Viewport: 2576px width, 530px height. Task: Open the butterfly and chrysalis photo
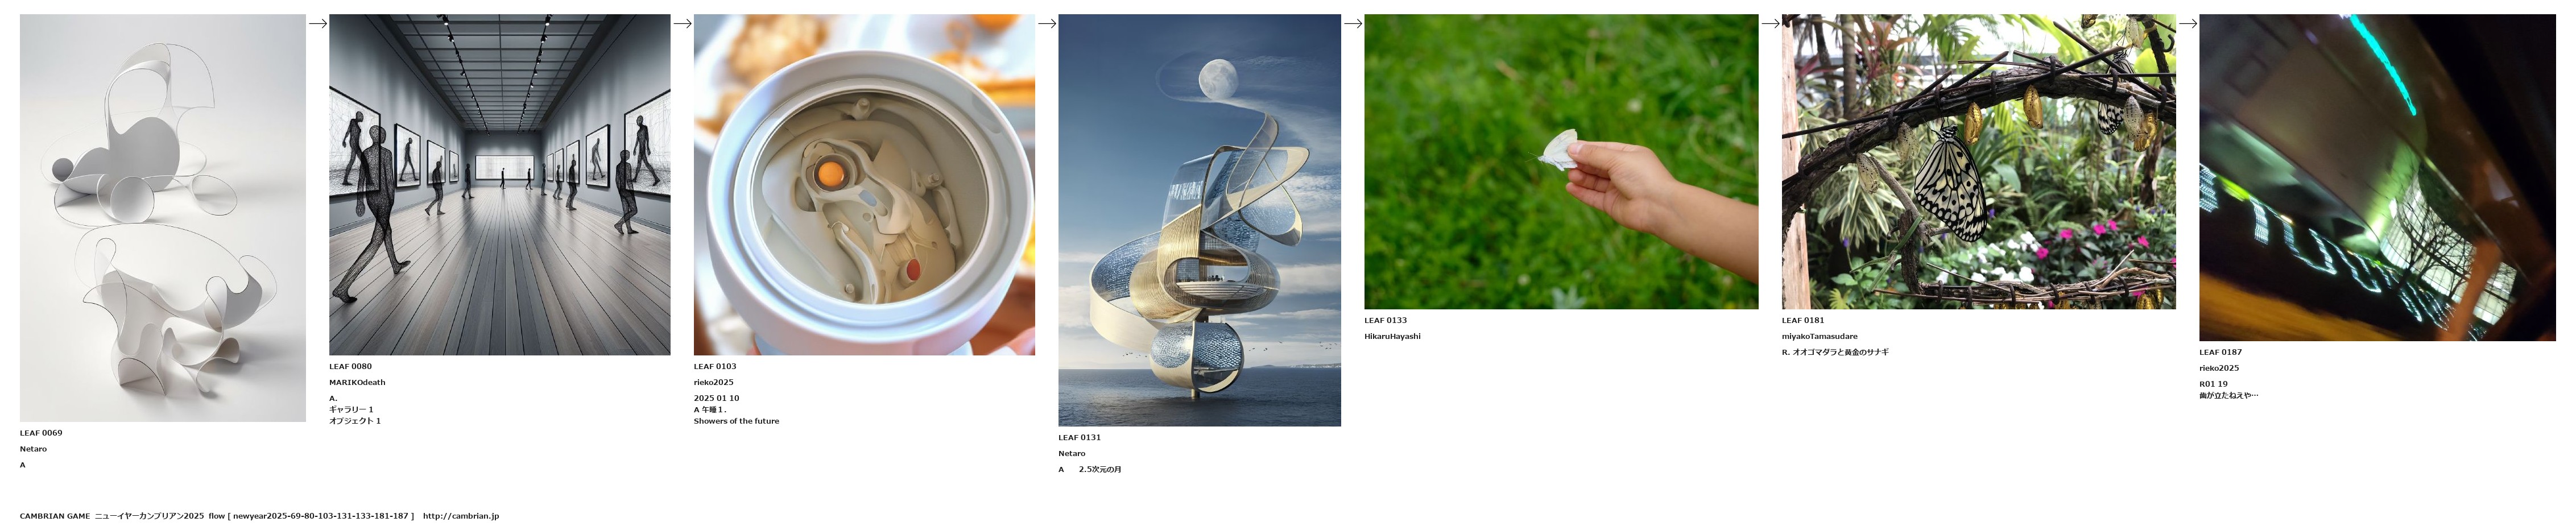1978,161
